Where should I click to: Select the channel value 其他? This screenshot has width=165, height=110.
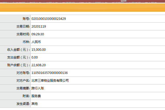pyautogui.click(x=35, y=104)
